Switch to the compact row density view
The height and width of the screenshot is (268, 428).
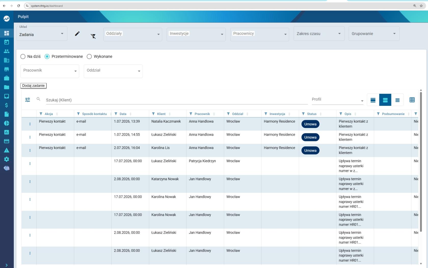point(397,100)
